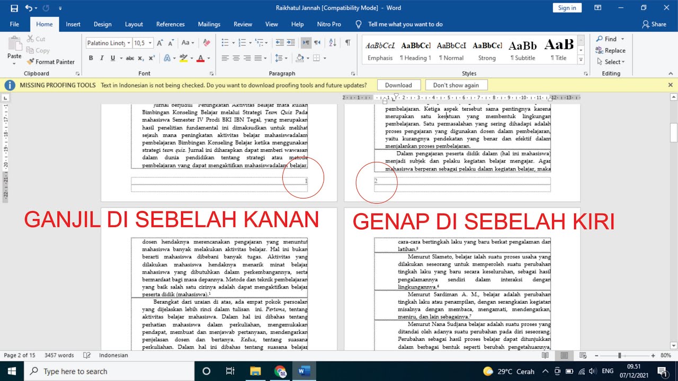The height and width of the screenshot is (381, 678).
Task: Click the Undo arrow in the quick access toolbar
Action: tap(29, 8)
